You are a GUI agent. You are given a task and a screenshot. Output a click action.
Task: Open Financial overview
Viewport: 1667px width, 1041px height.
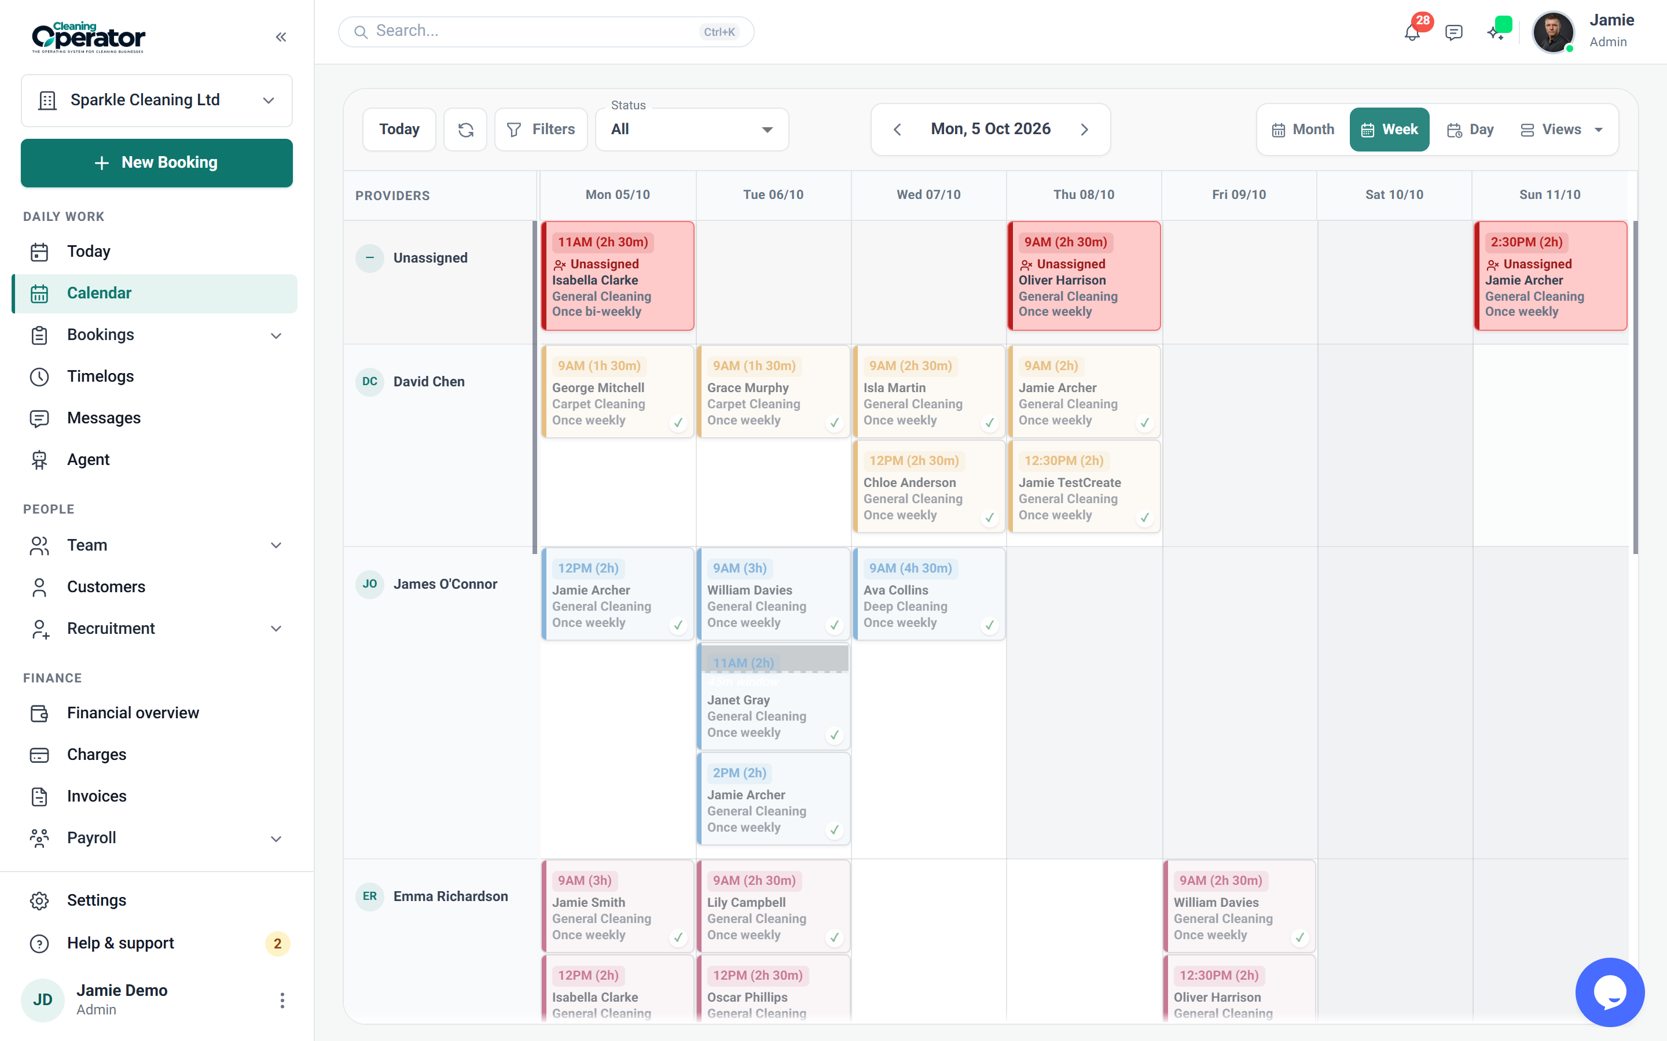(155, 713)
